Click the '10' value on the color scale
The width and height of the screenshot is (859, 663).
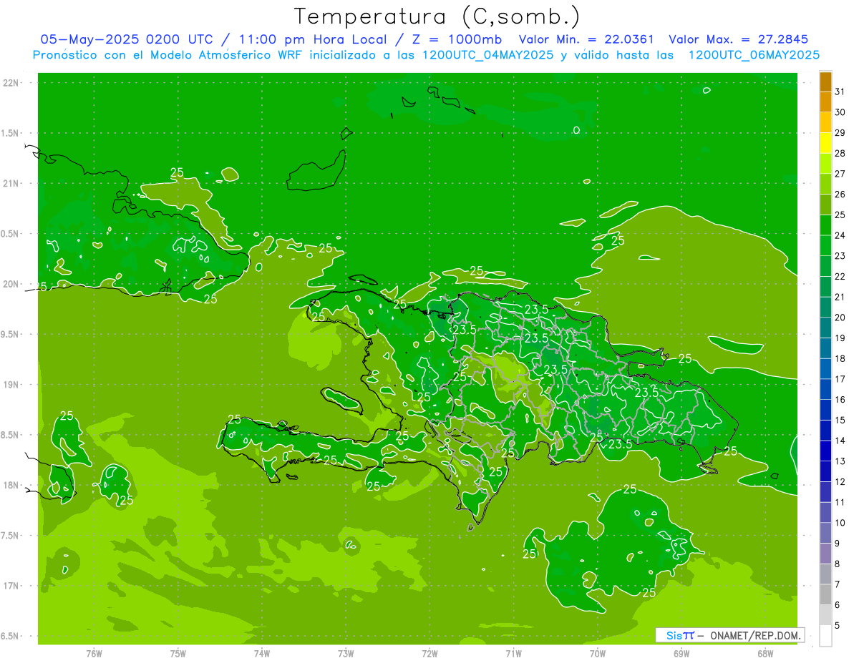pos(840,523)
